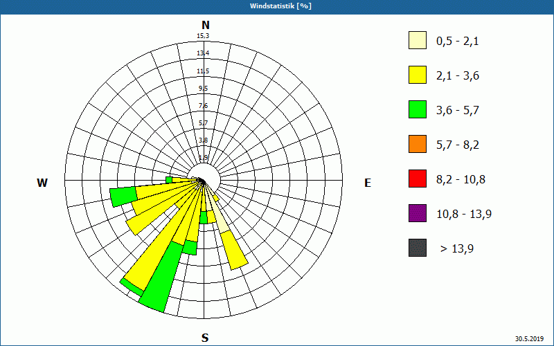Screen dimensions: 554x346
Task: Click the 13,4 ring axis value
Action: [203, 53]
